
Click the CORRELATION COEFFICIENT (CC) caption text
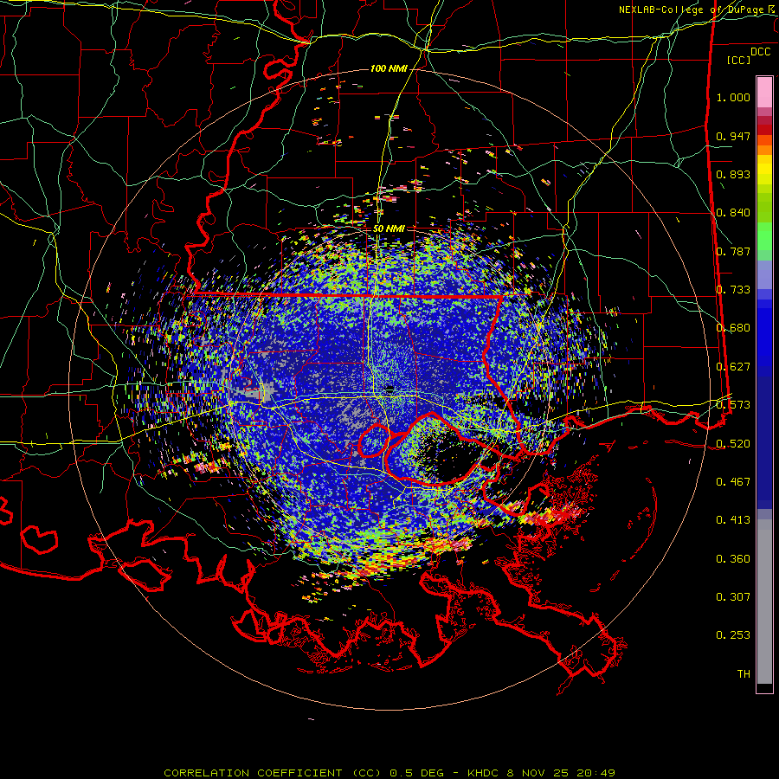point(274,773)
